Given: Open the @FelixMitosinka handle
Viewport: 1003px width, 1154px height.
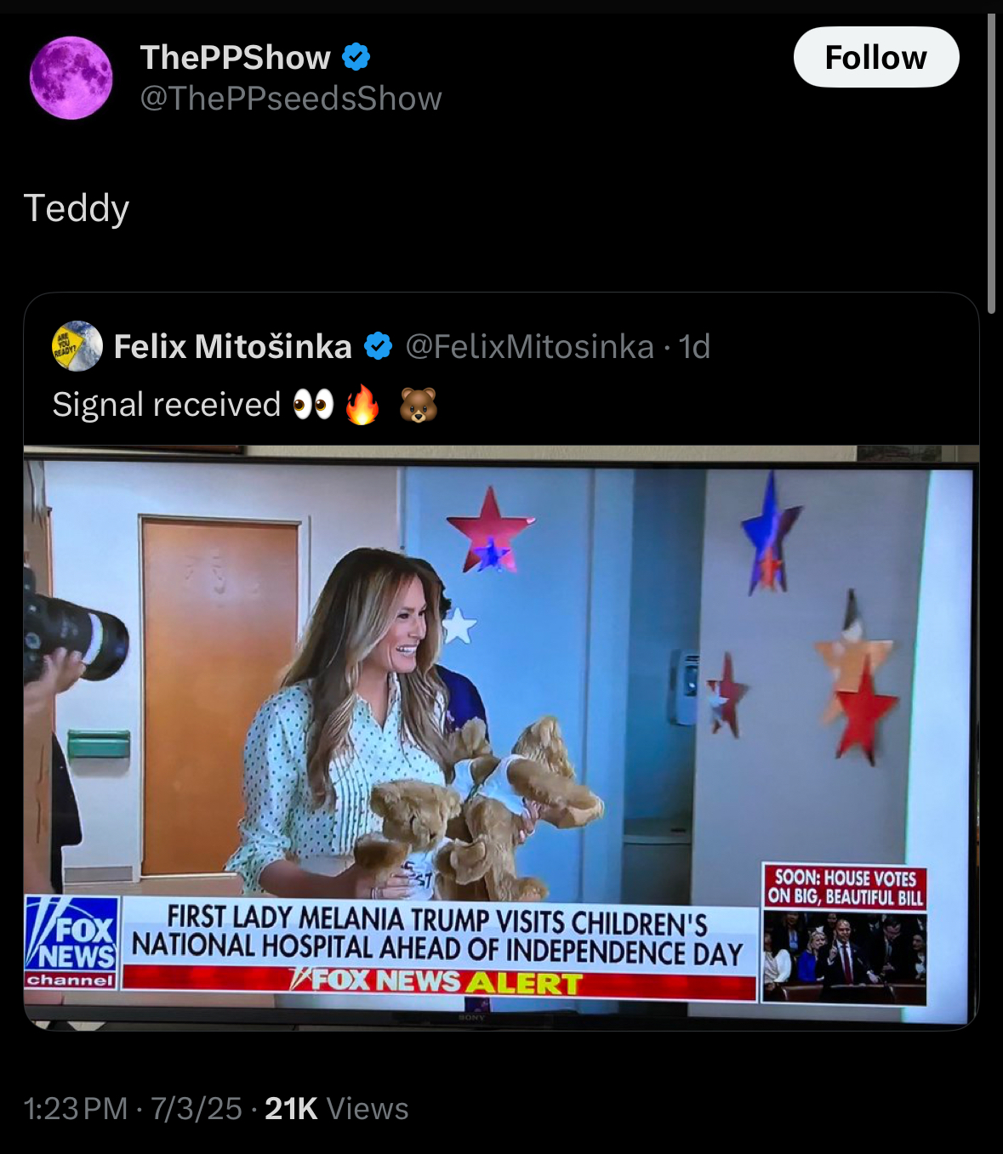Looking at the screenshot, I should coord(529,346).
